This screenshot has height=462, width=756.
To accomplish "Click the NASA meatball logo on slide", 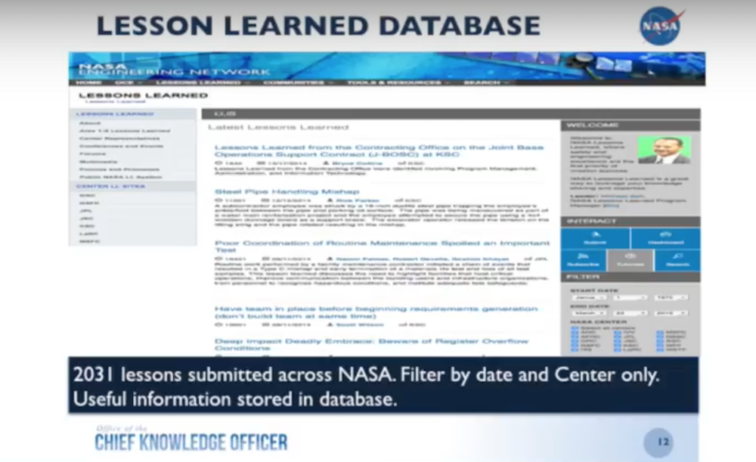I will pos(661,26).
